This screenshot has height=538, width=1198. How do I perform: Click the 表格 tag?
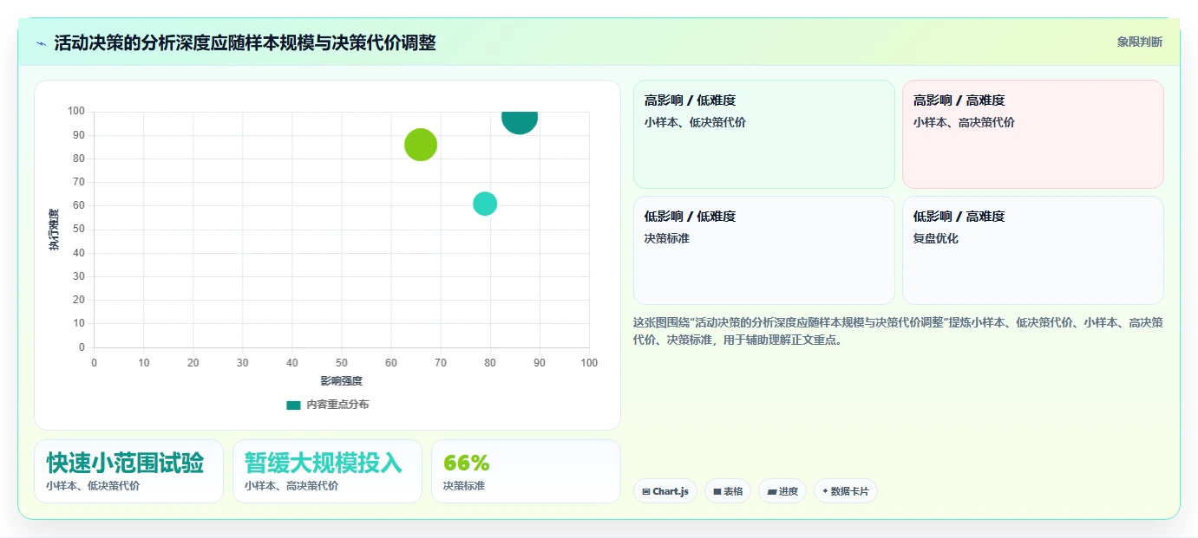click(728, 491)
